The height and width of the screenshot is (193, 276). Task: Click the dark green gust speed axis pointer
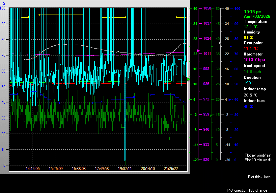[x=211, y=115]
